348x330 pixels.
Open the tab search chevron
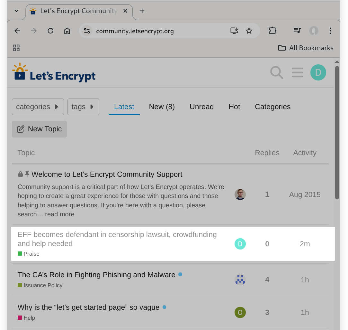tap(16, 11)
